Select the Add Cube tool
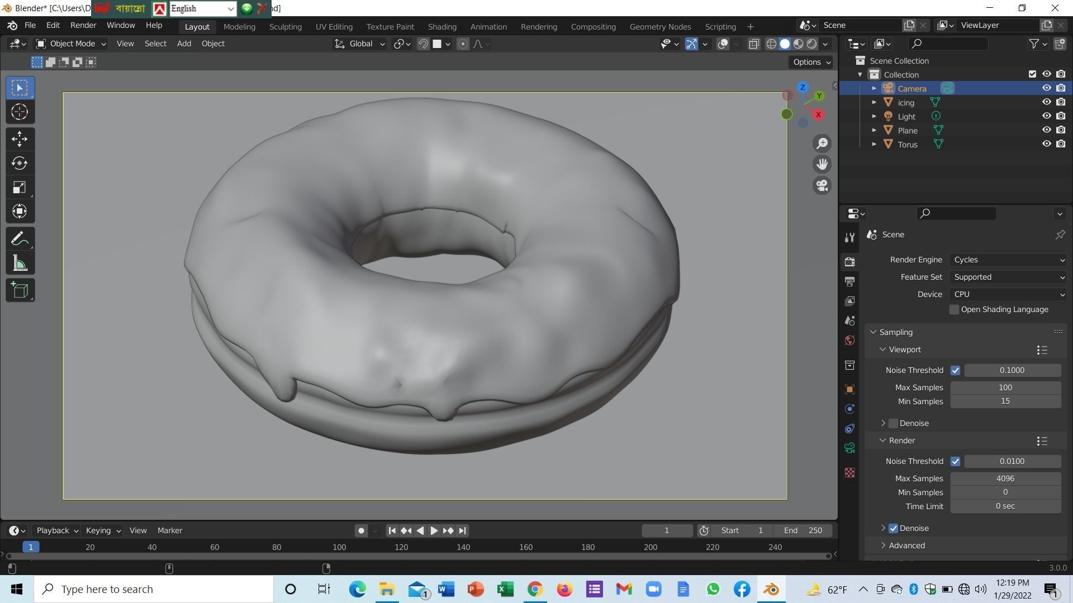 click(20, 290)
